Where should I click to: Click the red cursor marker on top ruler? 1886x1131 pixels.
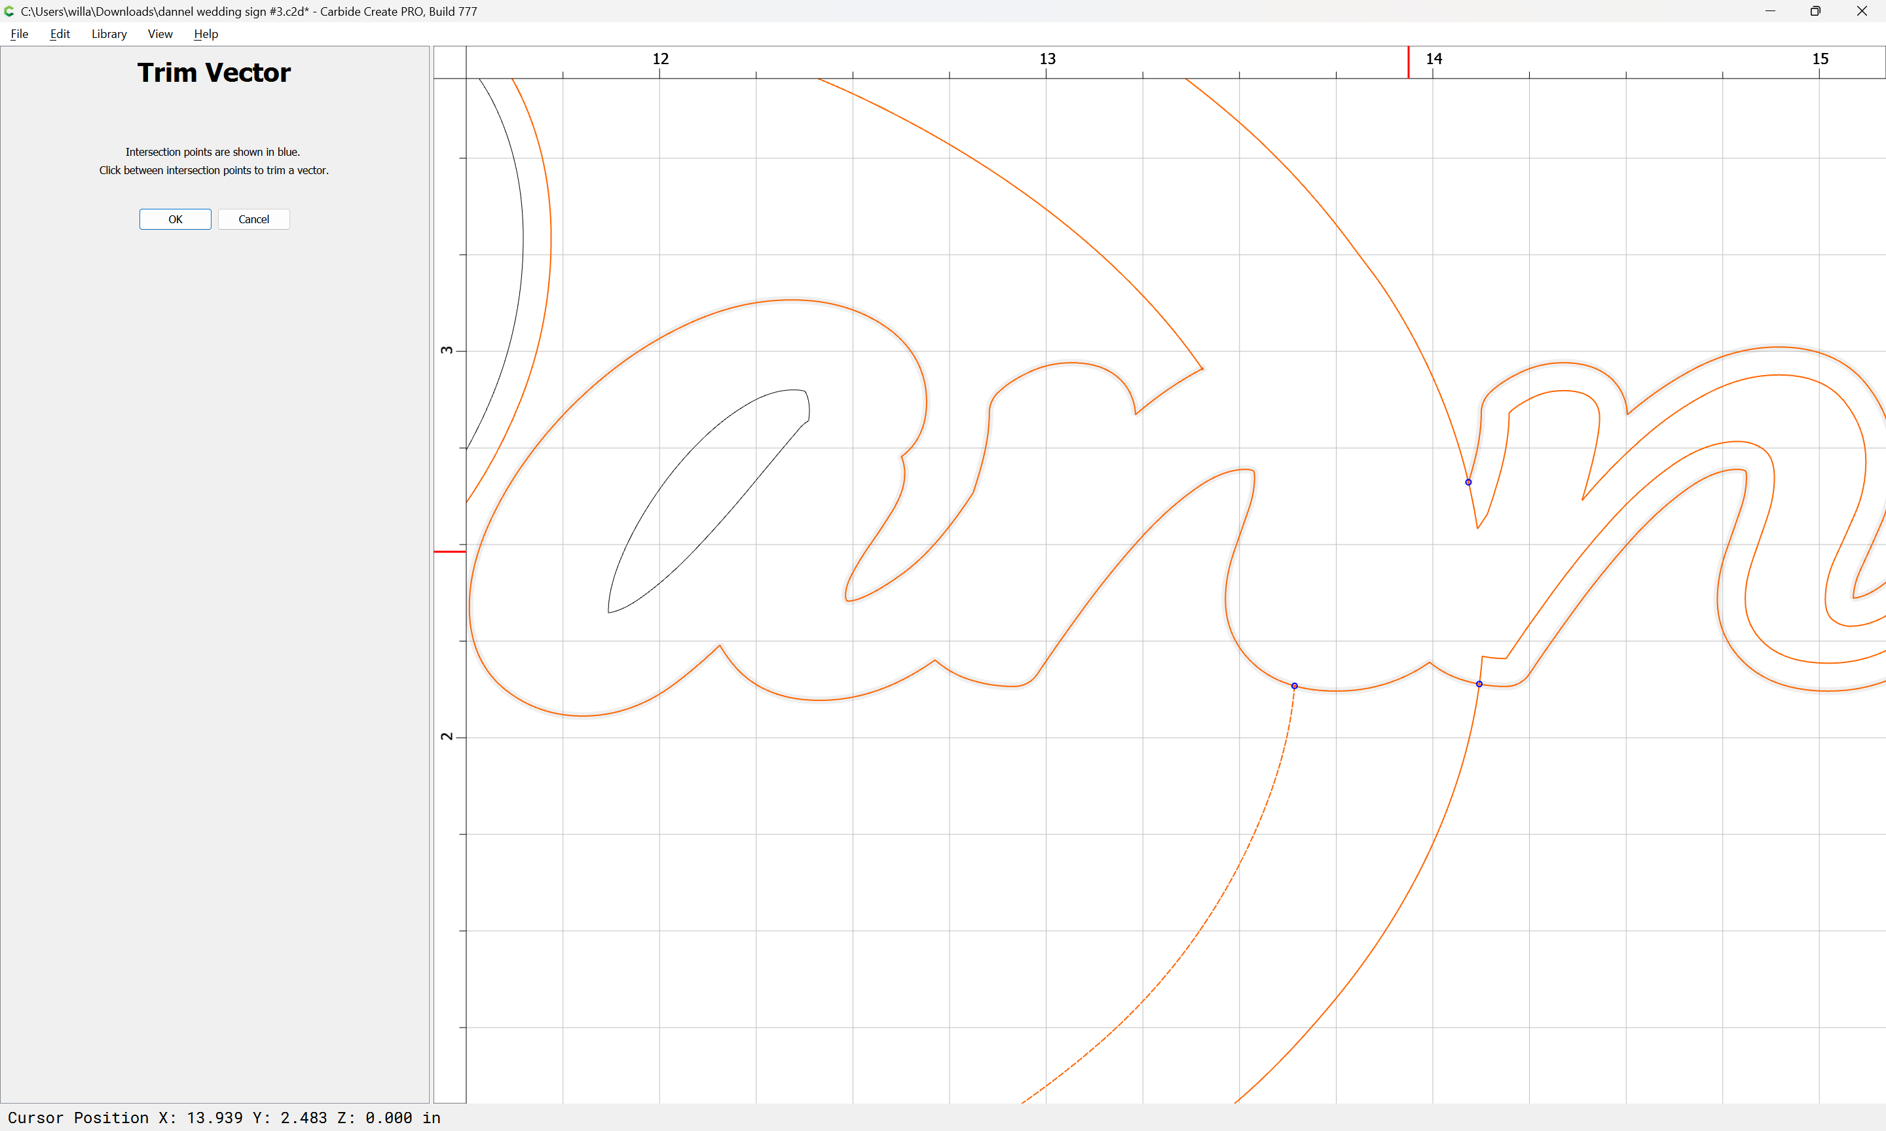(1408, 62)
